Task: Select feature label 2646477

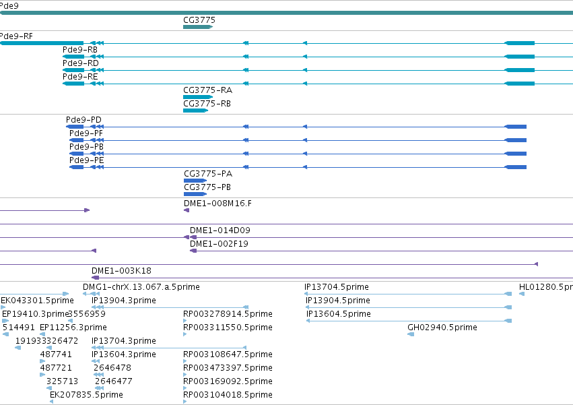Action: (114, 381)
